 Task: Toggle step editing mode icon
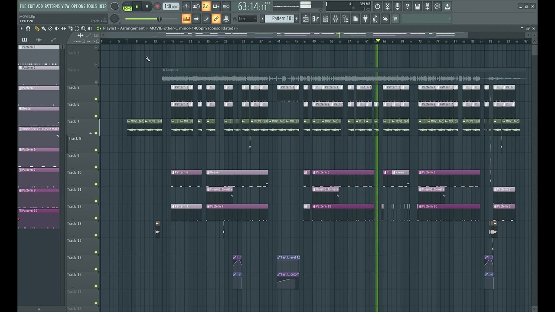point(206,19)
